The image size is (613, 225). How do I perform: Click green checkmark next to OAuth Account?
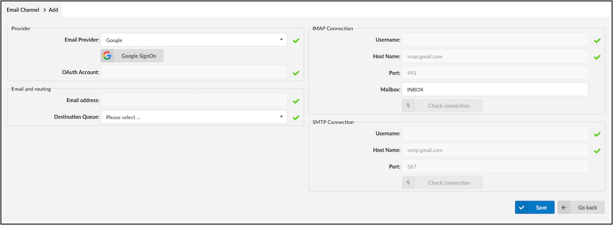click(296, 72)
